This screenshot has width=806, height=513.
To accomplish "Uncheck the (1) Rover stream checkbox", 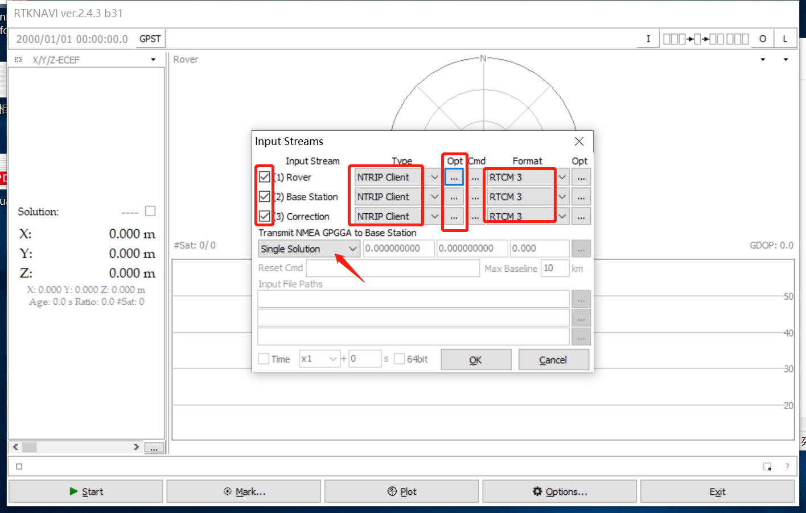I will click(x=264, y=177).
